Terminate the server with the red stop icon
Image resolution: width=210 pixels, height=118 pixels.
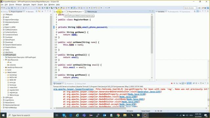coord(172,83)
